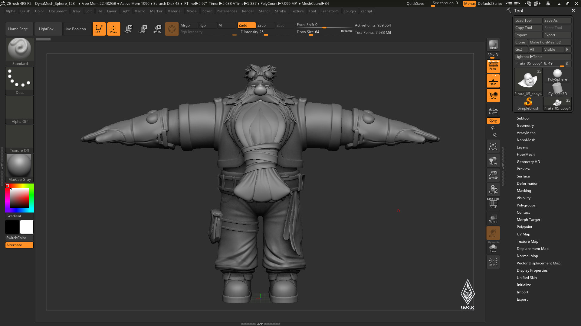Select the Cylinder3D tool
581x326 pixels.
[557, 89]
